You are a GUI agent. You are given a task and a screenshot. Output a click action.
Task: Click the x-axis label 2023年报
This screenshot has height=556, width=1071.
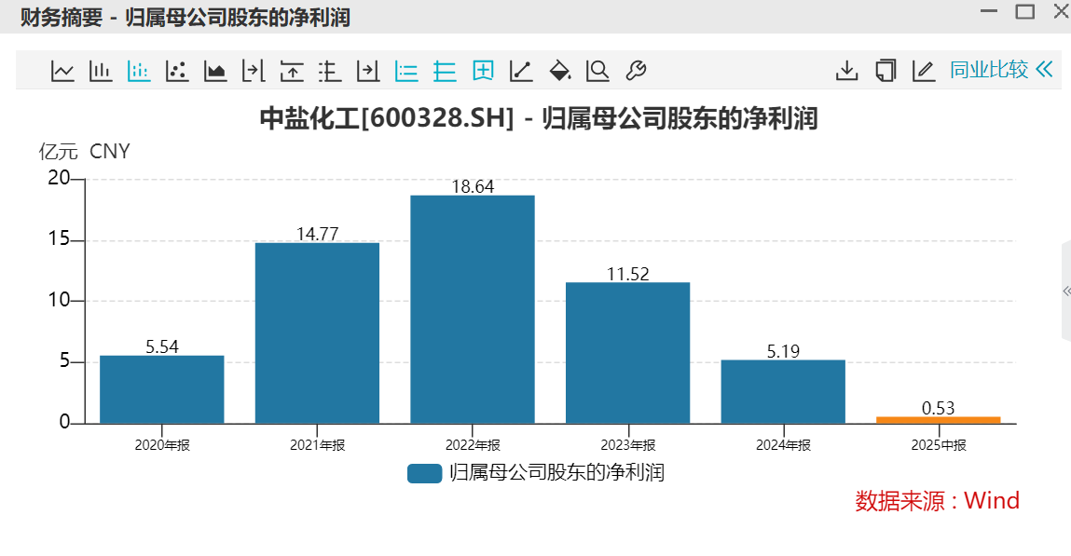(627, 445)
